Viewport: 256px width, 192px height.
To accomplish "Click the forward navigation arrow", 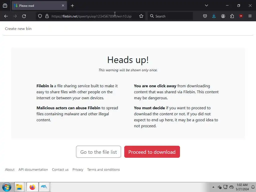I will [15, 16].
